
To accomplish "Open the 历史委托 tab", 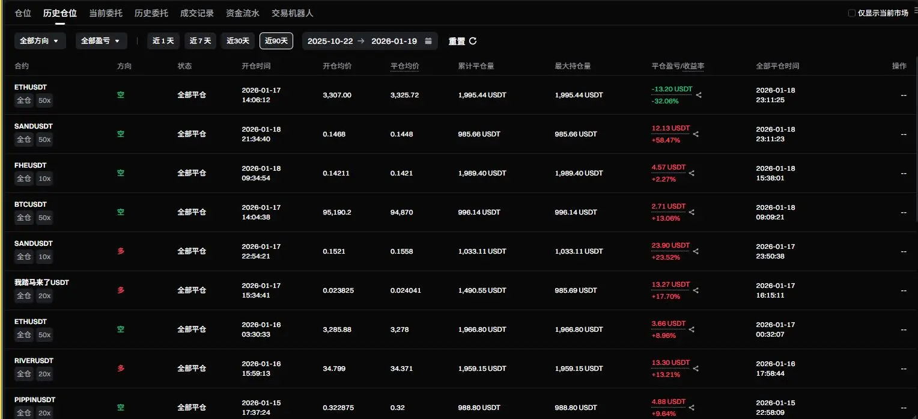I will pyautogui.click(x=151, y=13).
